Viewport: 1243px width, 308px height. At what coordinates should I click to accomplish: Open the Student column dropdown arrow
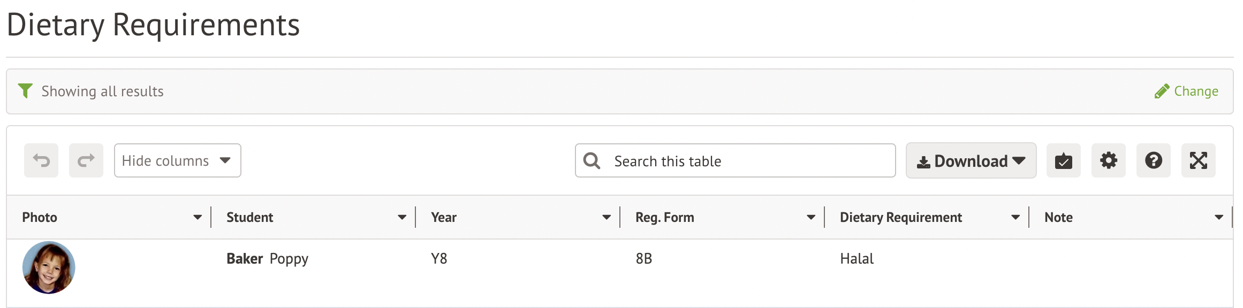click(x=402, y=217)
